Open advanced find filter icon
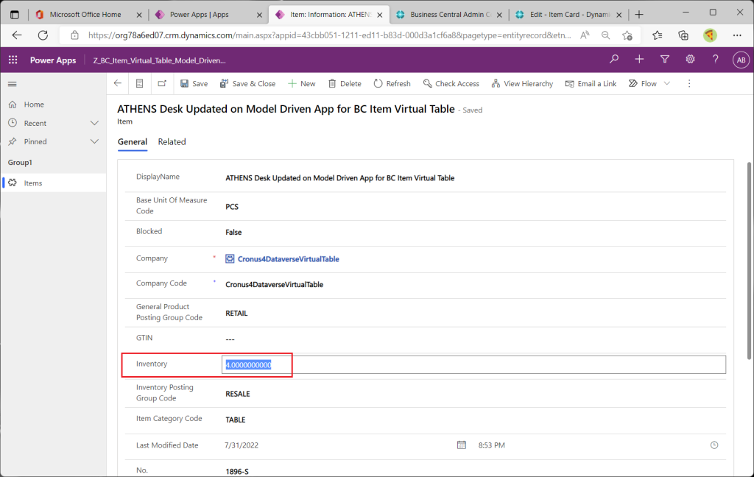This screenshot has height=477, width=754. tap(665, 59)
